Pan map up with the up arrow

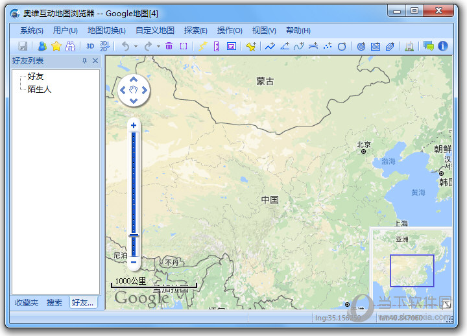[x=134, y=79]
